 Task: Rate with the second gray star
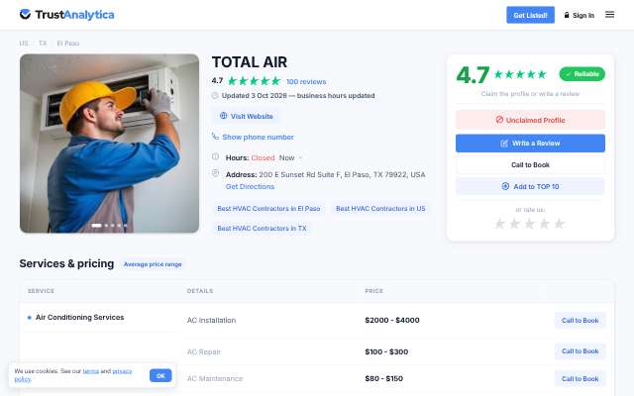(x=515, y=224)
